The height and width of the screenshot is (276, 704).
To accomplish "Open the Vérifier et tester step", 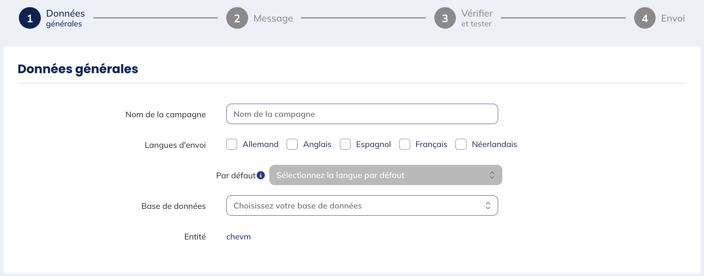I will pos(476,18).
